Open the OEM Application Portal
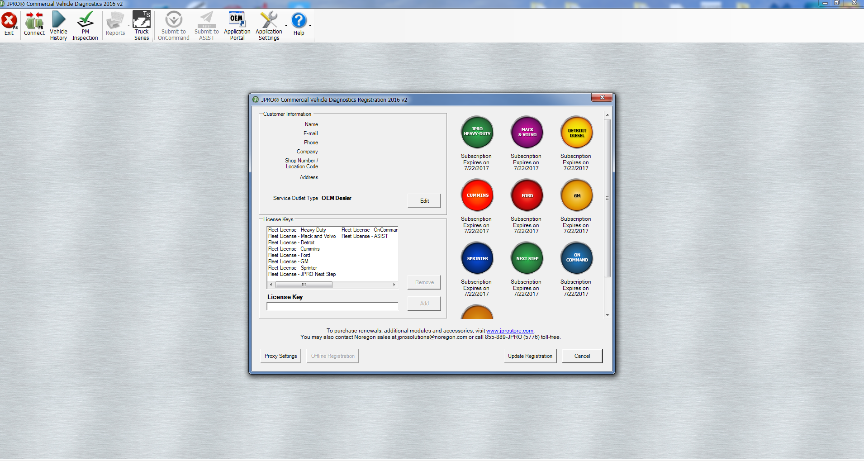 coord(237,26)
